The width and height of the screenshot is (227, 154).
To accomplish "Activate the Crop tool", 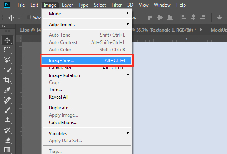I will [7, 80].
